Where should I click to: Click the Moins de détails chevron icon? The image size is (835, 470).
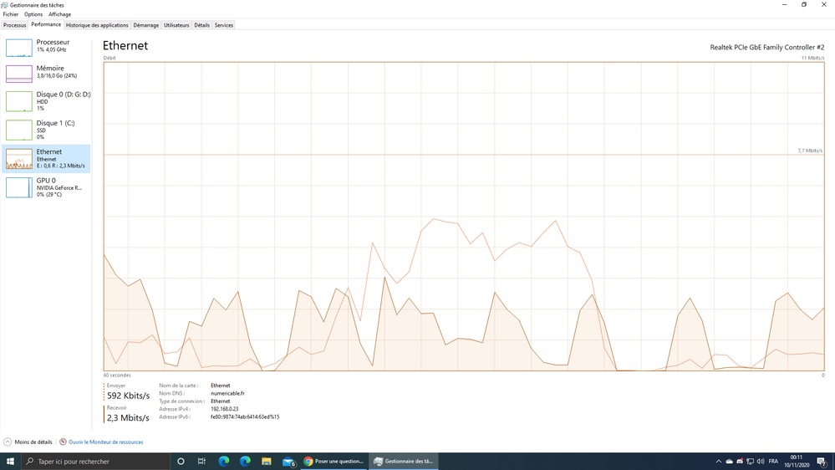(8, 442)
